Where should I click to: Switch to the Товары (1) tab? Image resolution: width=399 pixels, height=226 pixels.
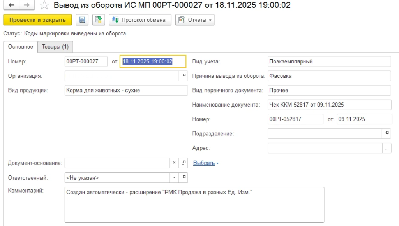pyautogui.click(x=55, y=47)
